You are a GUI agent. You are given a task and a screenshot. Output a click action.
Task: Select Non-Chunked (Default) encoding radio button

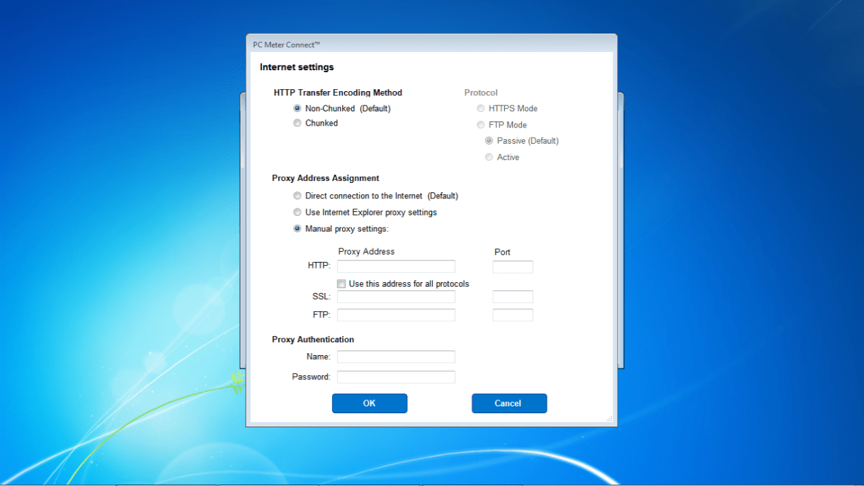click(297, 109)
